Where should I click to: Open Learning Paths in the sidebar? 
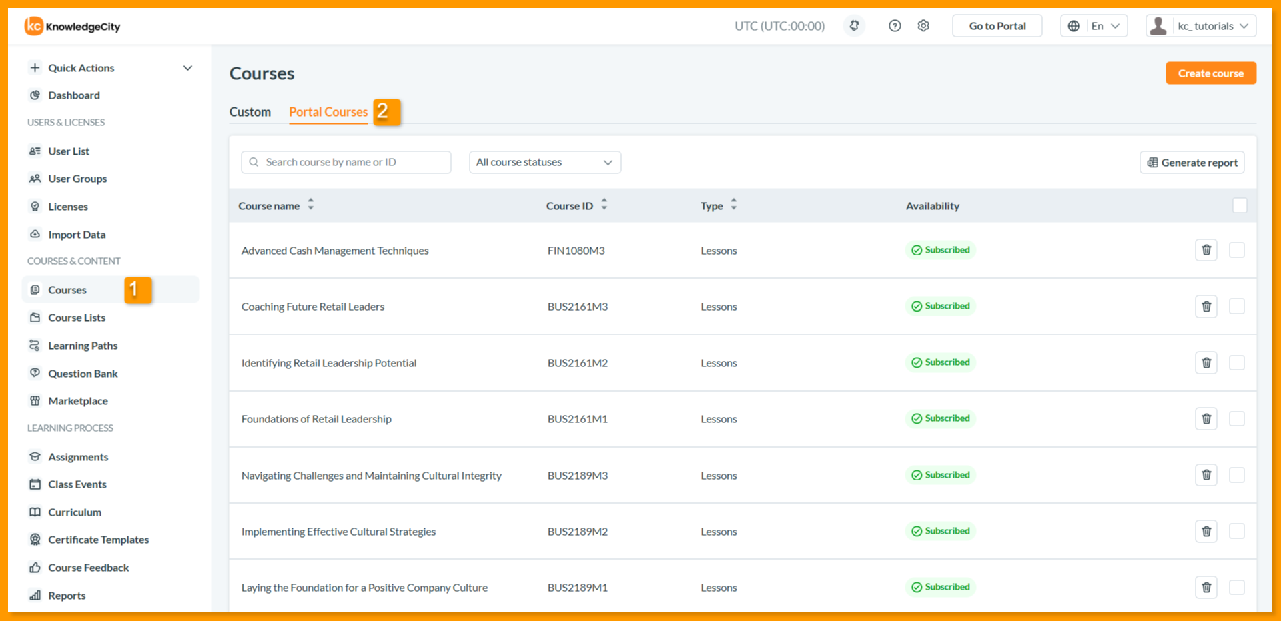point(83,346)
